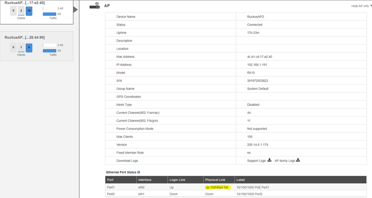Click the highlighted Up 100Mbps full value
The width and height of the screenshot is (372, 198).
(x=217, y=187)
